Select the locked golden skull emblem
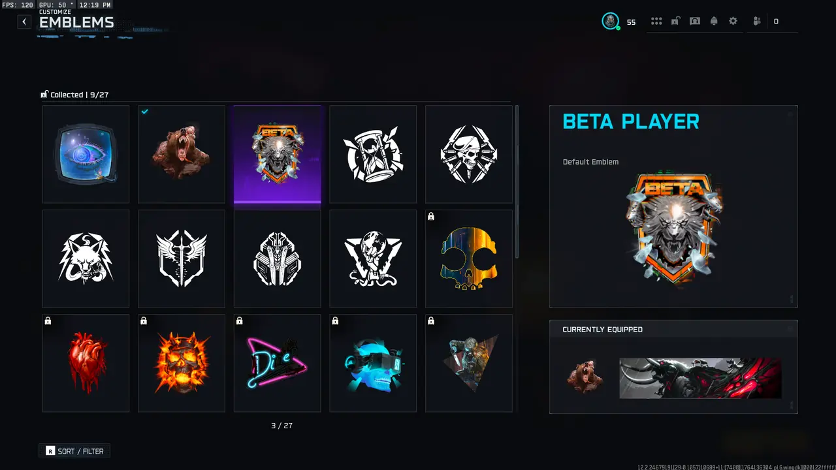836x470 pixels. tap(469, 258)
